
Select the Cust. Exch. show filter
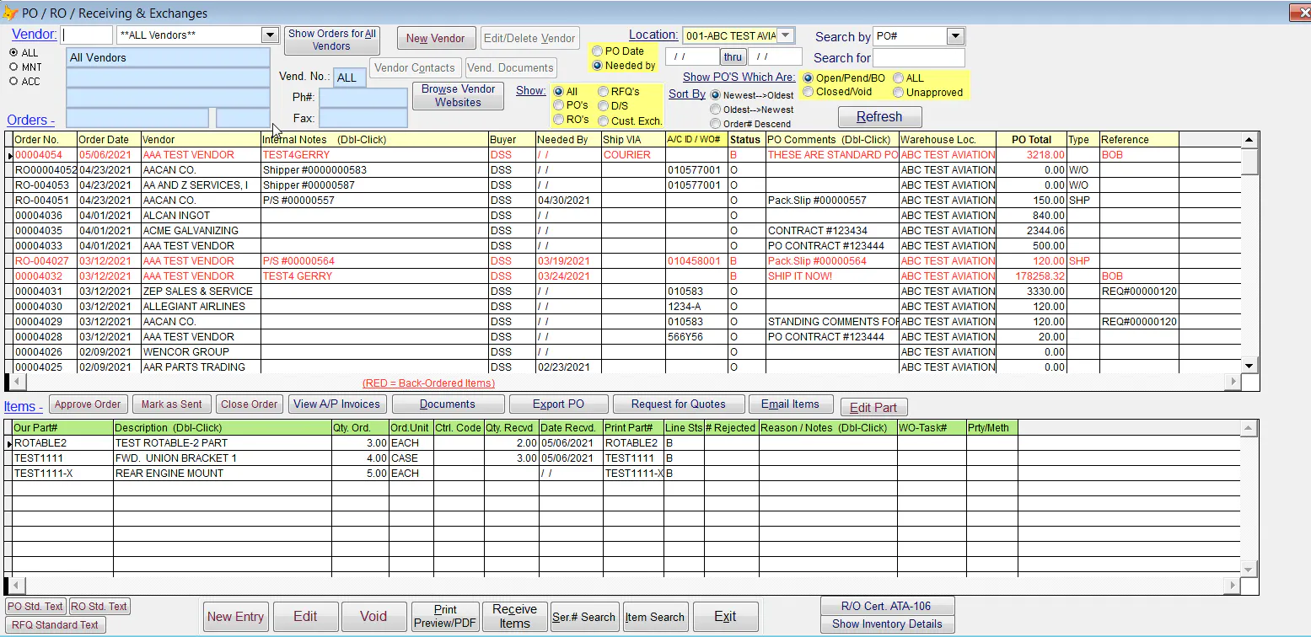coord(603,120)
